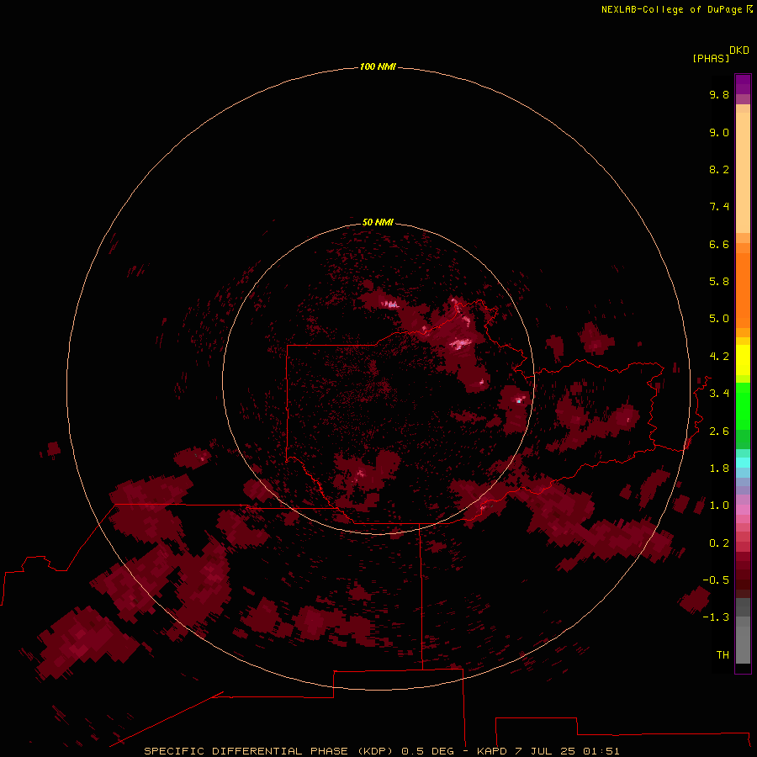This screenshot has height=757, width=757.
Task: Click the [PHAS] legend label
Action: click(711, 58)
